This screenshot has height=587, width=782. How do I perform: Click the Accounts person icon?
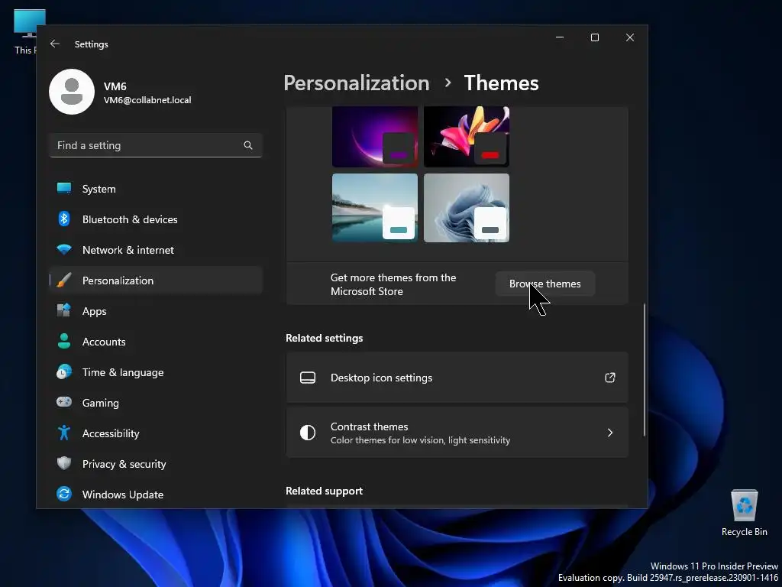(x=64, y=341)
